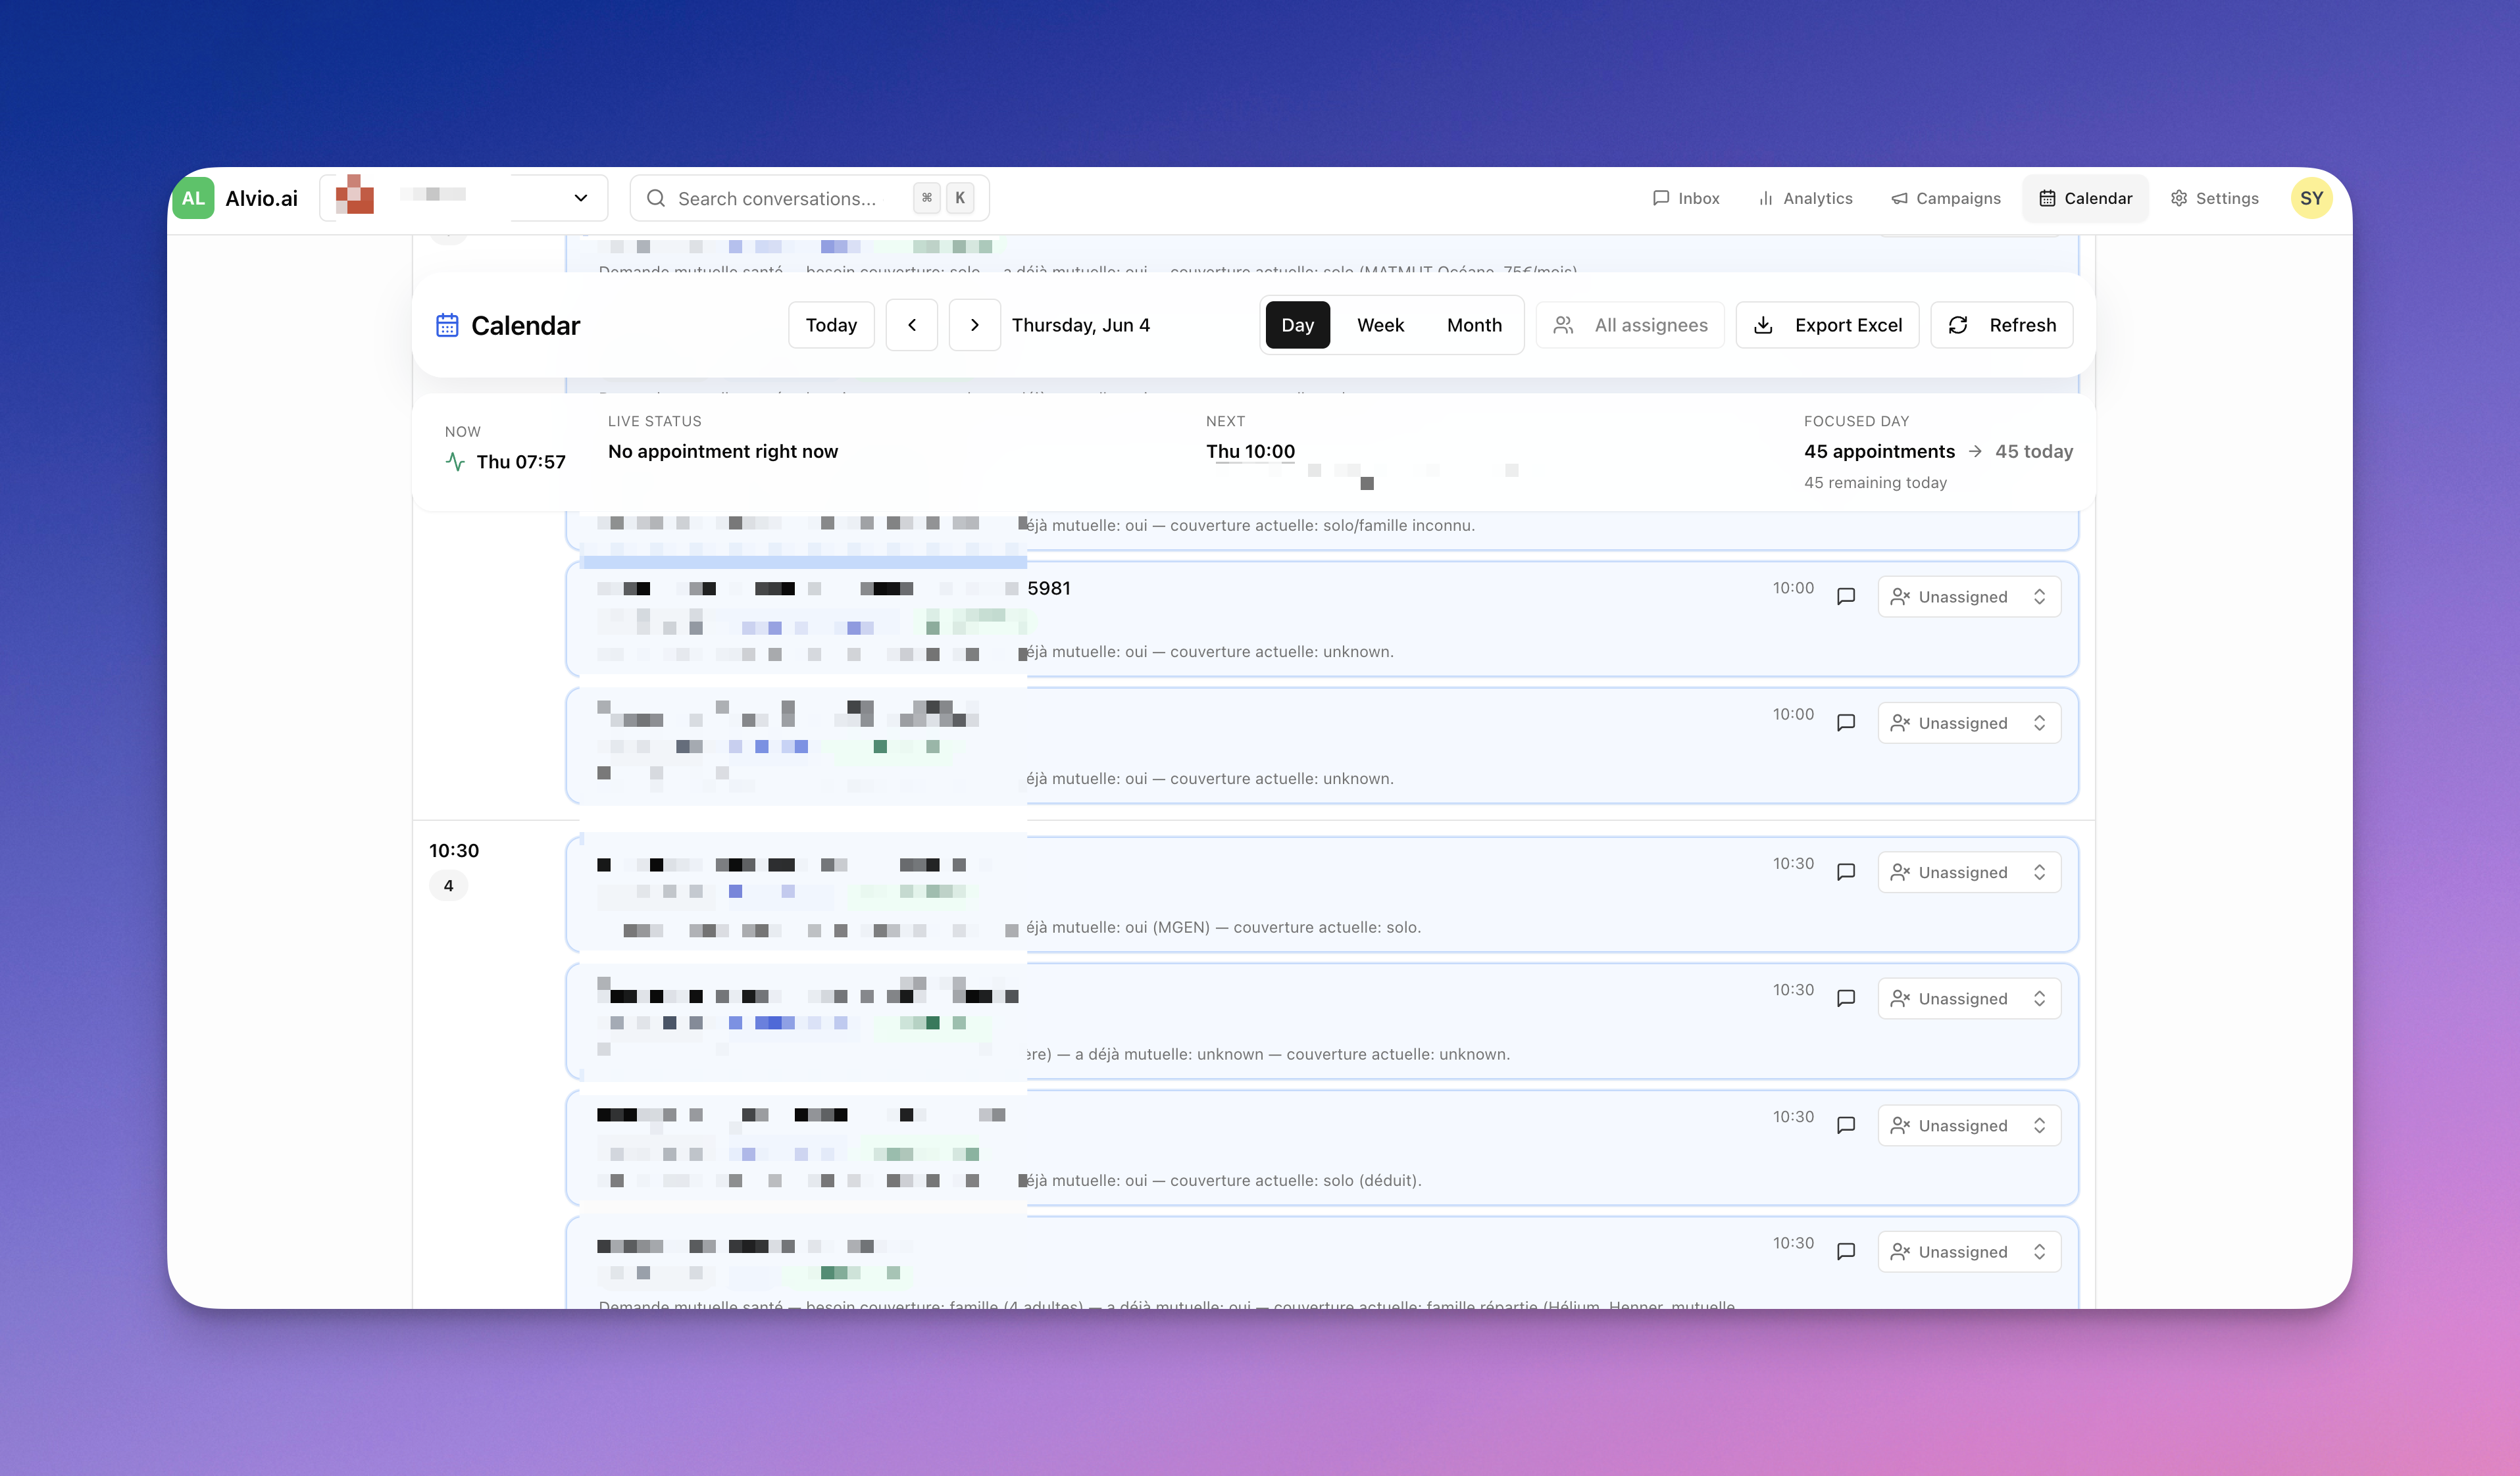The width and height of the screenshot is (2520, 1476).
Task: Click 45 remaining today text
Action: click(x=1875, y=482)
